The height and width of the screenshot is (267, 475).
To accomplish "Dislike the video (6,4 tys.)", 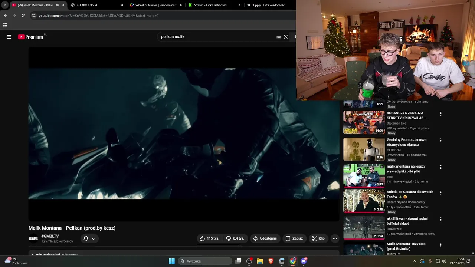I will point(235,238).
